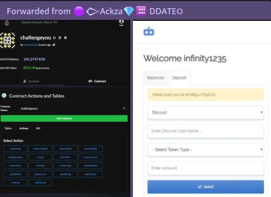The width and height of the screenshot is (271, 197).
Task: Click the Get Contract button
Action: (x=64, y=118)
